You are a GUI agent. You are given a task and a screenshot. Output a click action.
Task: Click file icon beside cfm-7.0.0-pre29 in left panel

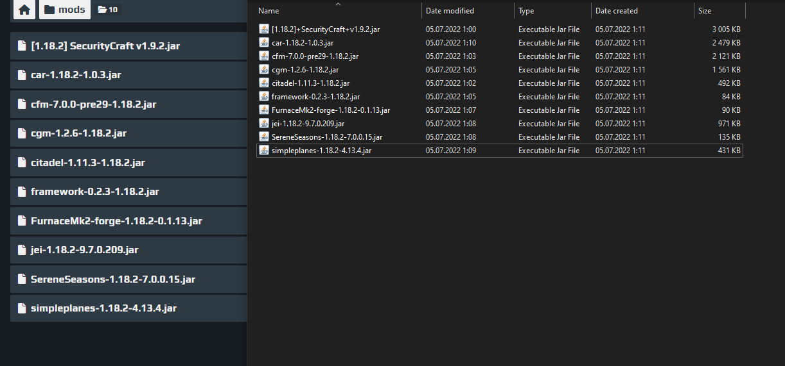22,104
